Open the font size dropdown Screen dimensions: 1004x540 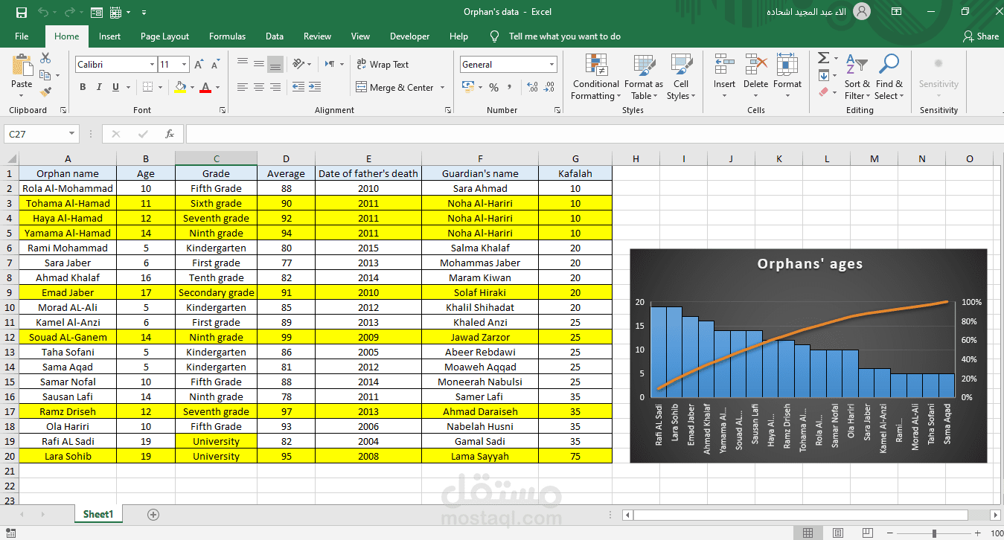pos(185,65)
